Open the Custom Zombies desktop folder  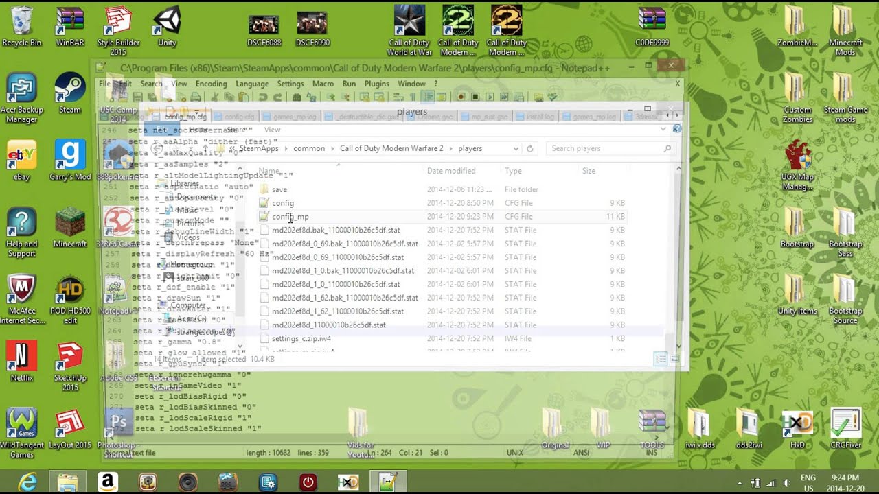(797, 99)
